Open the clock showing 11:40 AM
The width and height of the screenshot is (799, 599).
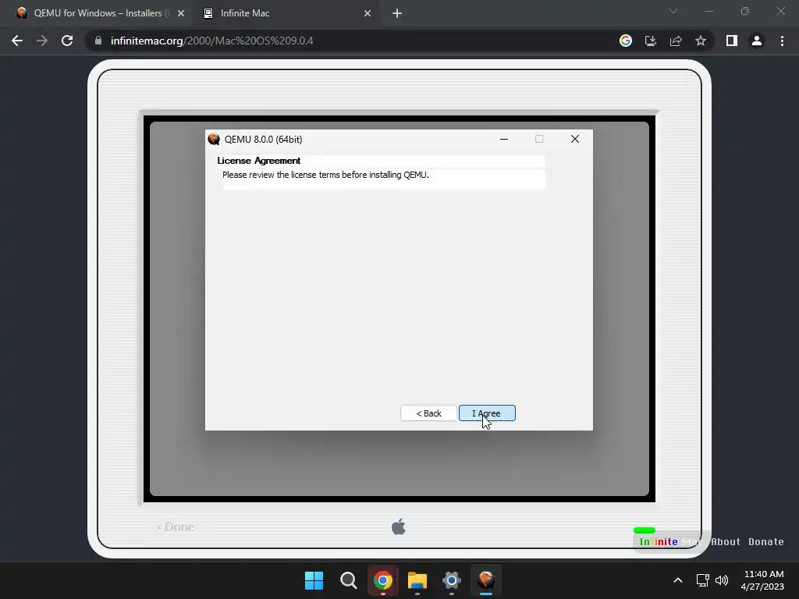[762, 580]
